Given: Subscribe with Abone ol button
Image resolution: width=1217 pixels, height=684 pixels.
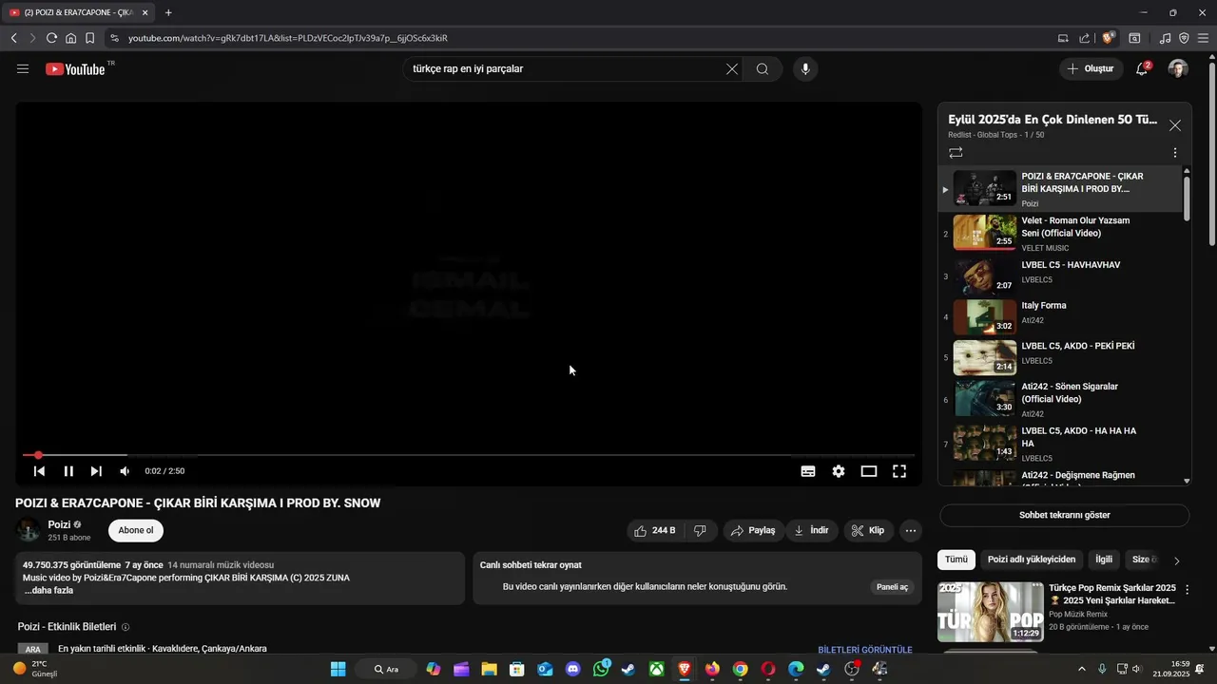Looking at the screenshot, I should 136,530.
